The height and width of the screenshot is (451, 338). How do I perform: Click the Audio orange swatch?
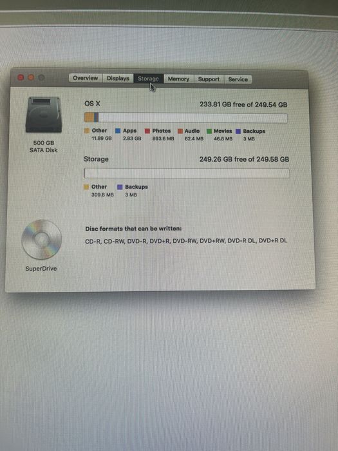point(180,131)
